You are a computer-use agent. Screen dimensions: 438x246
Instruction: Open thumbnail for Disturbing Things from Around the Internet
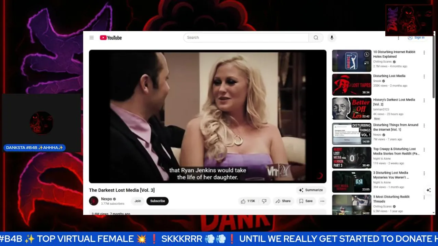click(x=352, y=134)
